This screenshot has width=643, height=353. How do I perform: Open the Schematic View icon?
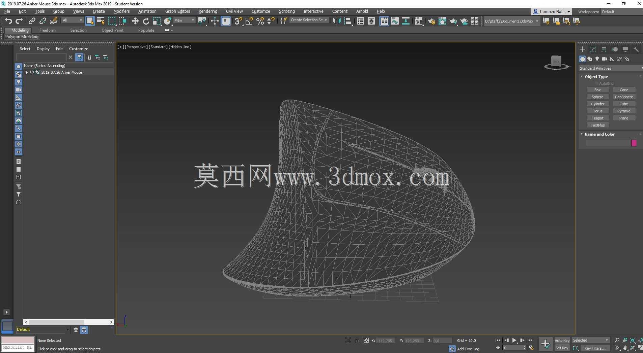click(406, 21)
